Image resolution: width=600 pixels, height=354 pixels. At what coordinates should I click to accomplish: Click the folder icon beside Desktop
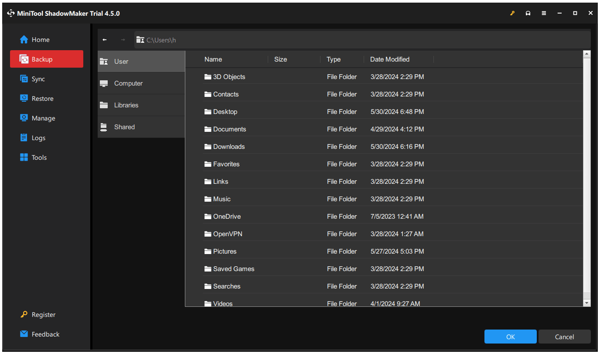coord(208,112)
